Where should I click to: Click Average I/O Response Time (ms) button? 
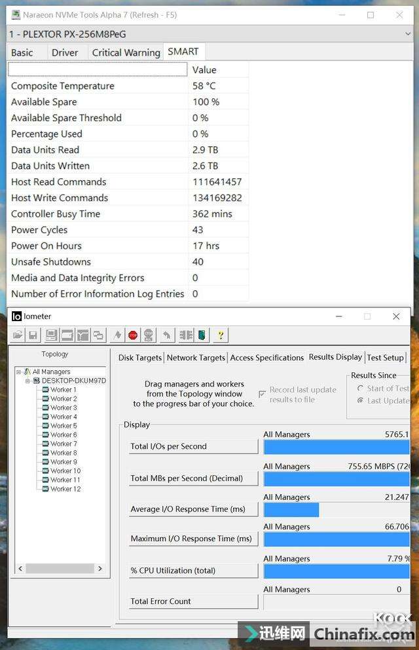tap(193, 509)
